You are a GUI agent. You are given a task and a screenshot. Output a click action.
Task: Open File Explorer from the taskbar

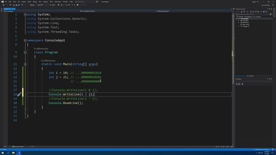(13, 153)
